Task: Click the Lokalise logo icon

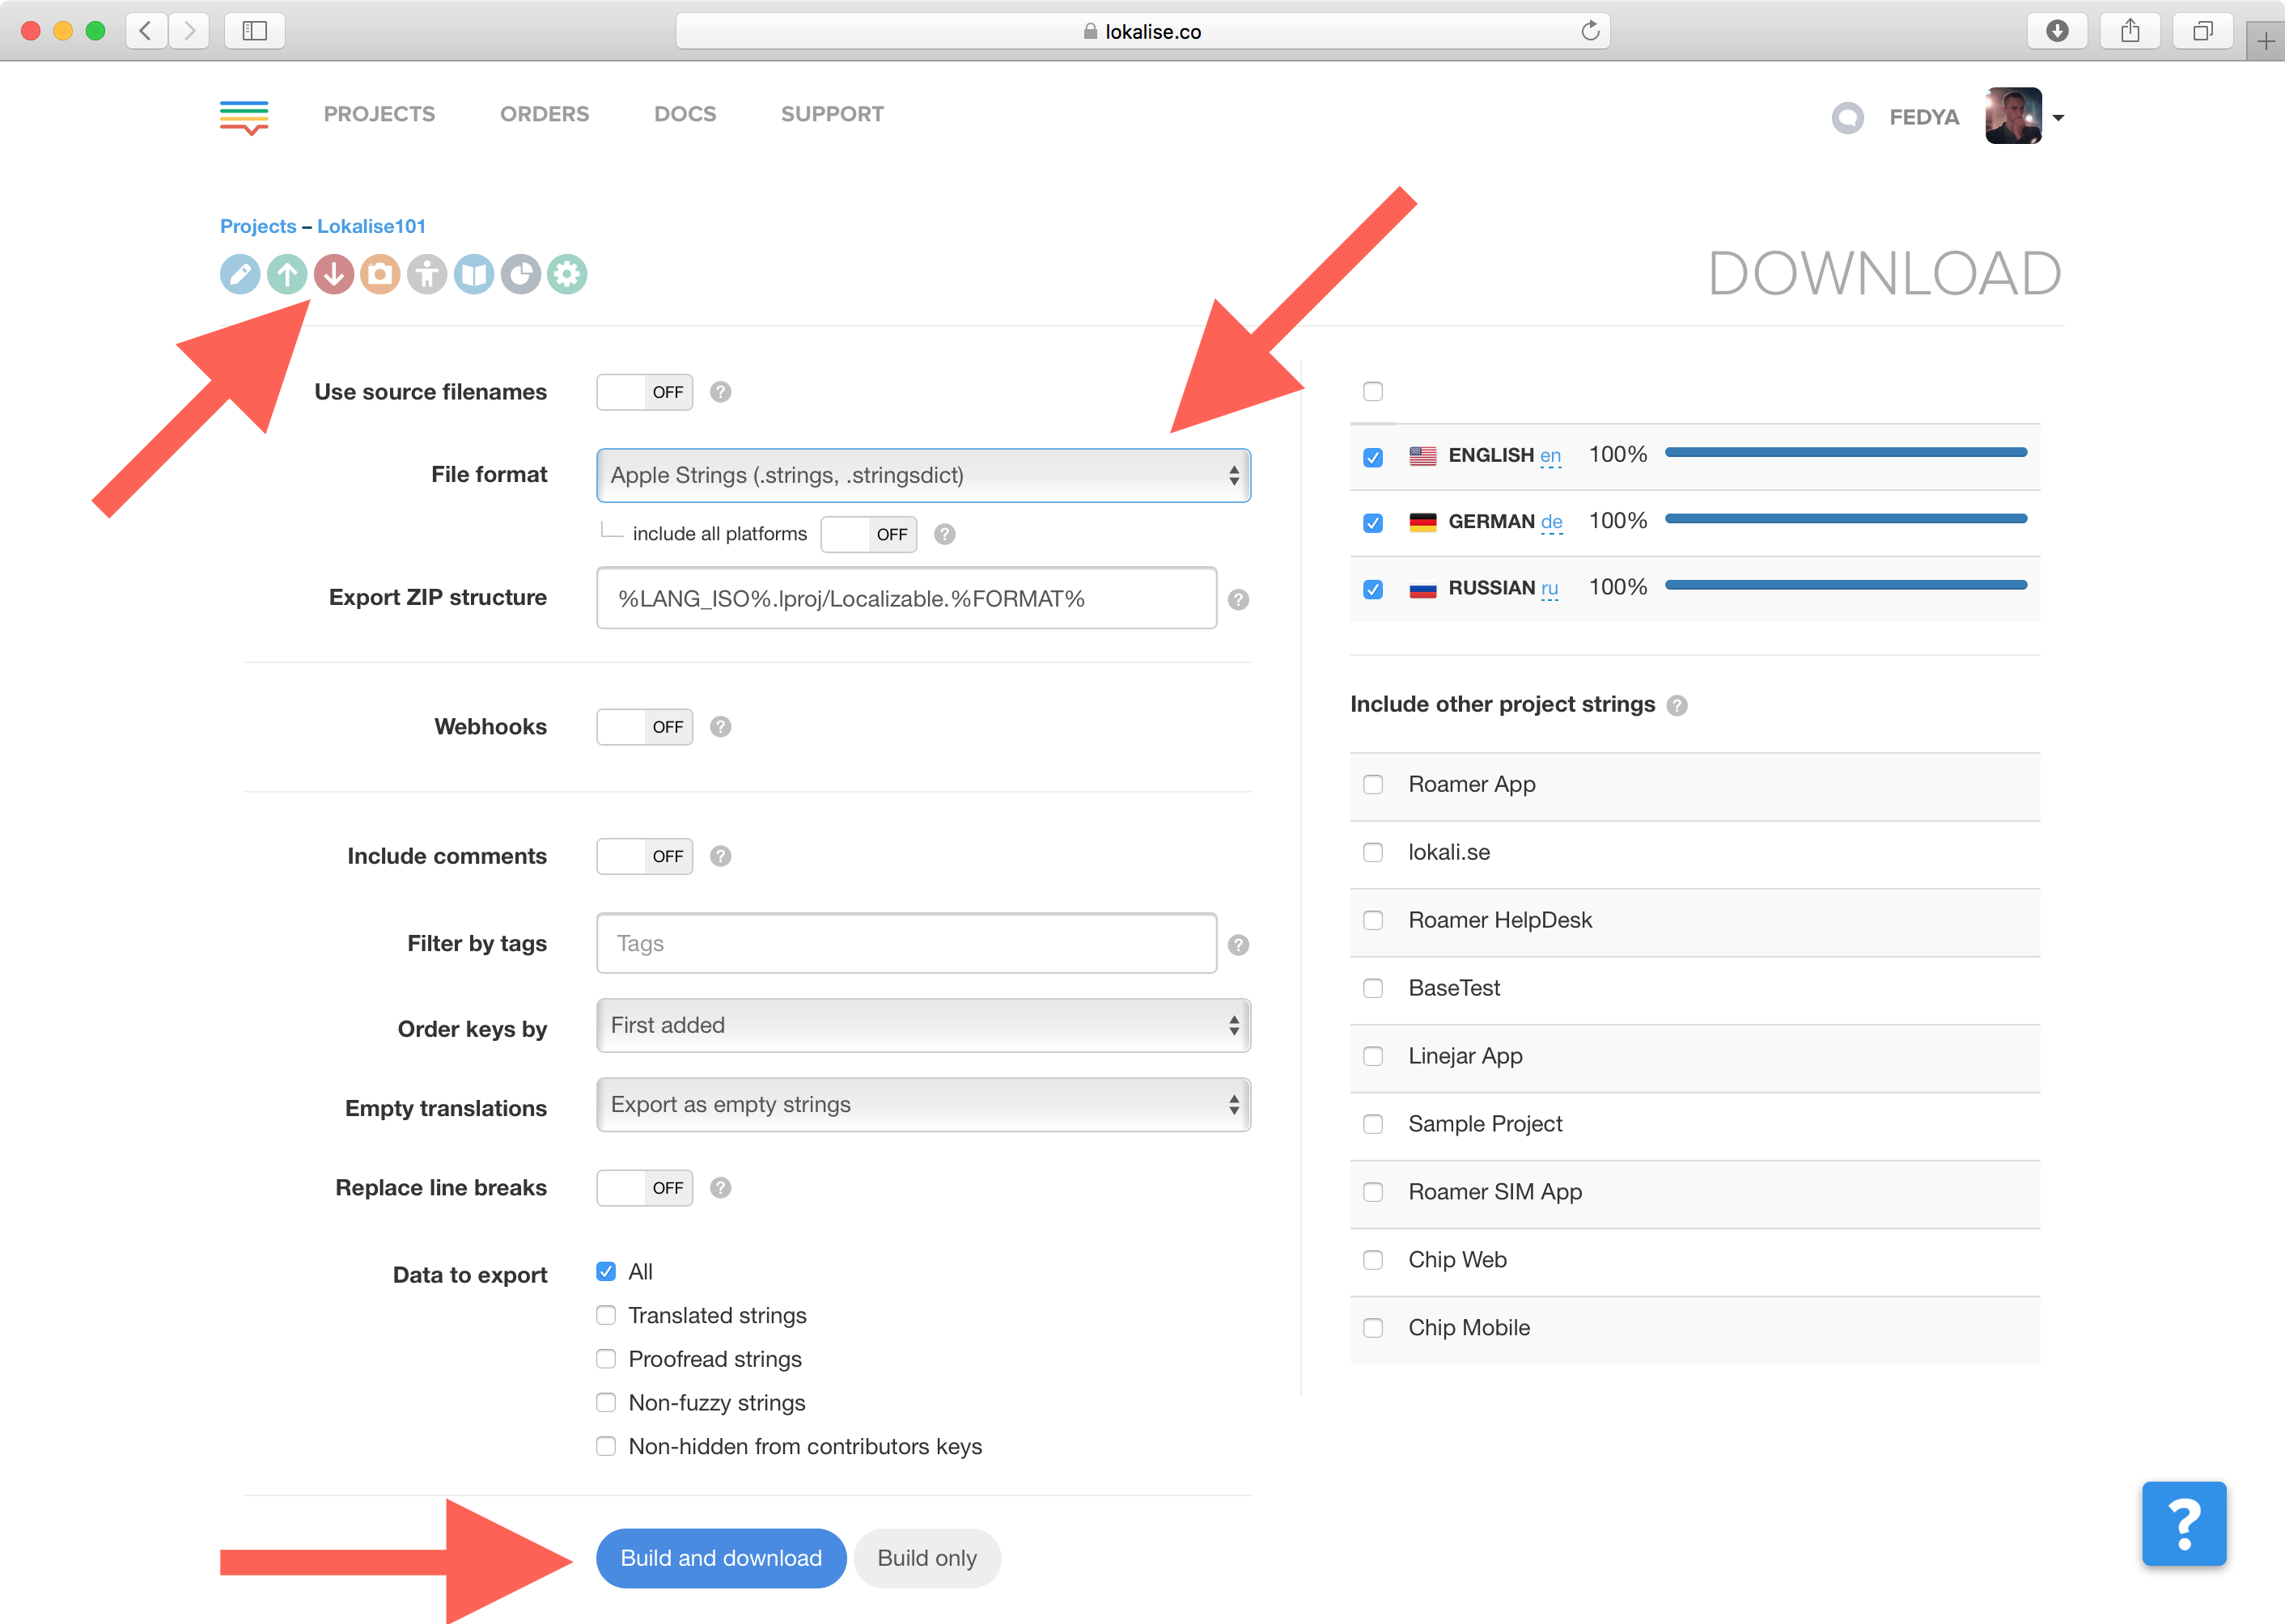Action: coord(244,117)
